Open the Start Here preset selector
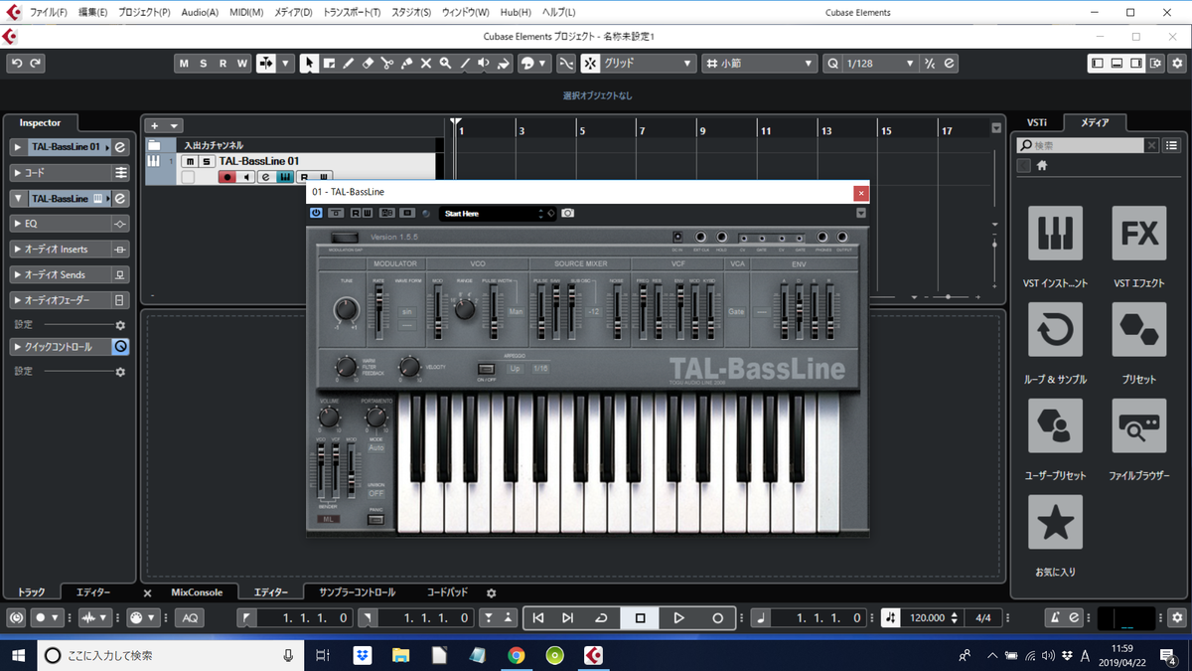Image resolution: width=1192 pixels, height=671 pixels. [x=497, y=213]
